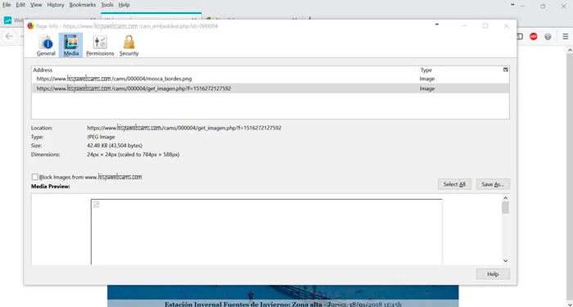Click the JPEG Image type value

pos(101,137)
